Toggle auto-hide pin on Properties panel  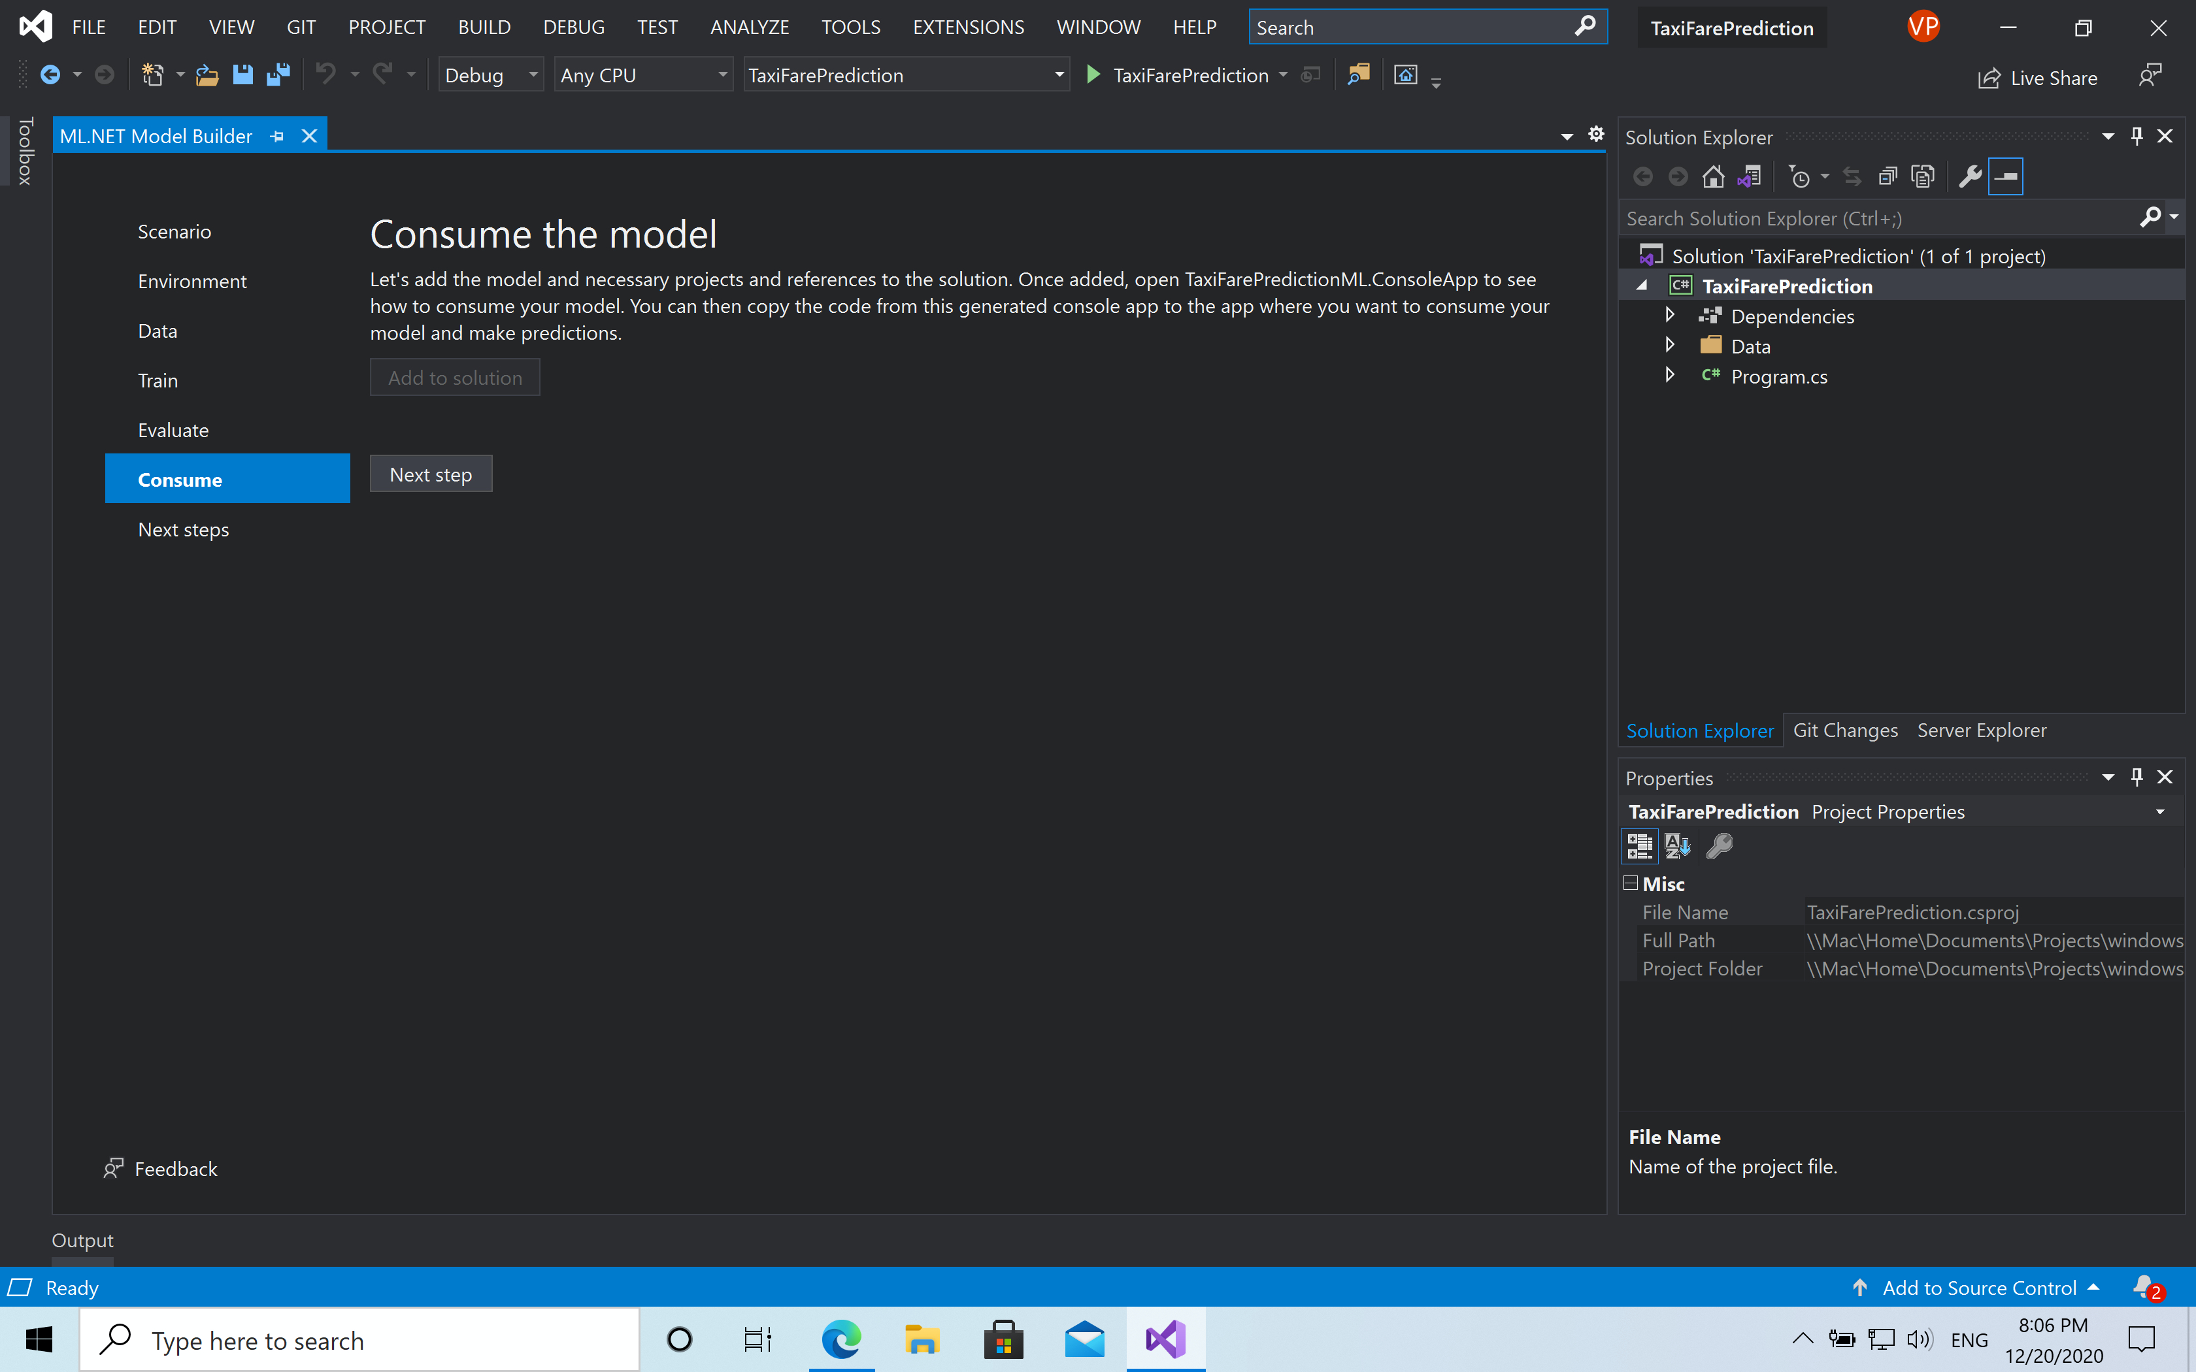[2136, 777]
